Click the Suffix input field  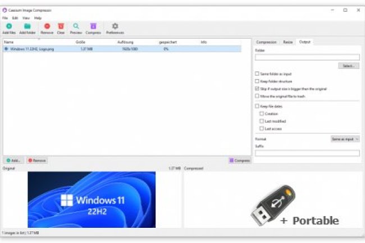coord(307,153)
